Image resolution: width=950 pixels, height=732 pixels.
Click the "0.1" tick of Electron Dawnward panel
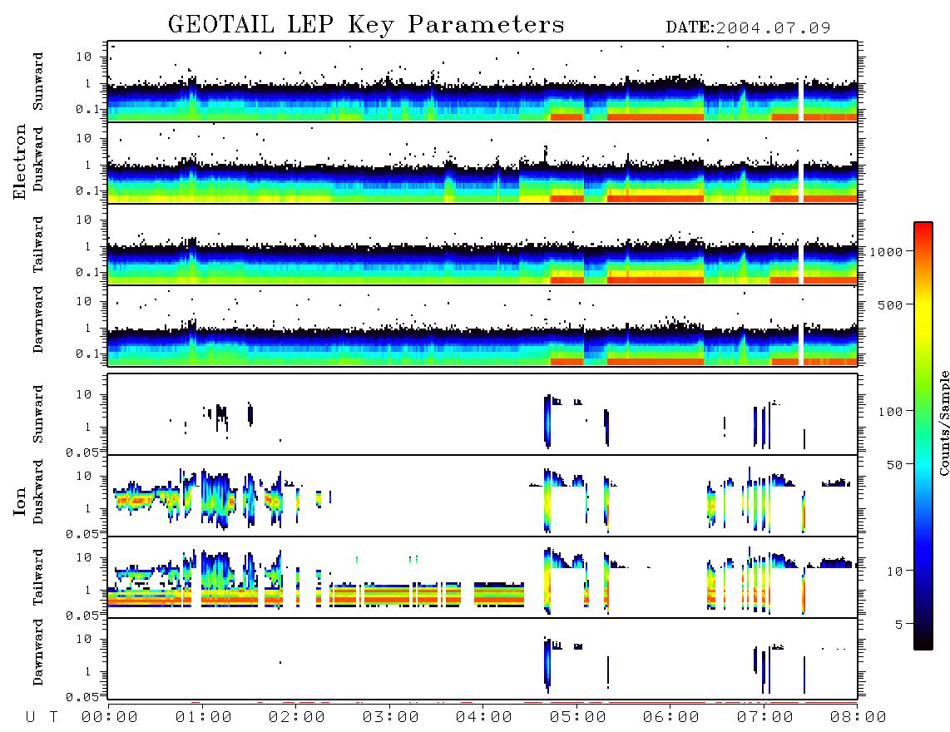click(x=87, y=354)
